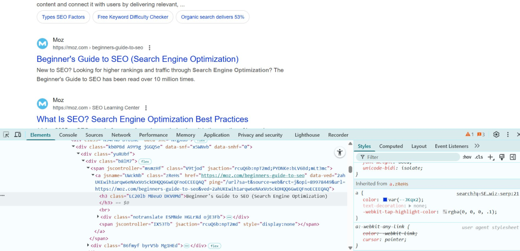Open What Is SEO Best Practices link

[142, 119]
